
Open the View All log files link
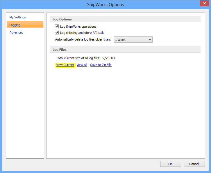82,65
